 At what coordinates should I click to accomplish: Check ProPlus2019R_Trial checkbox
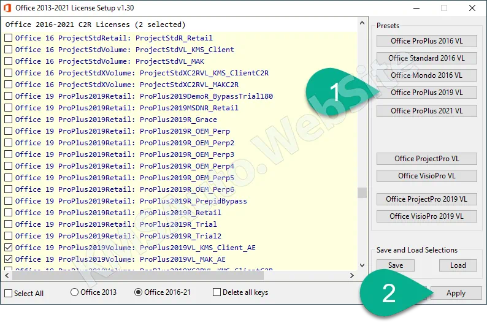(9, 224)
